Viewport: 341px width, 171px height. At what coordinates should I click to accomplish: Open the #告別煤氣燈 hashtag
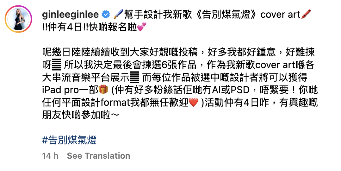[x=69, y=140]
